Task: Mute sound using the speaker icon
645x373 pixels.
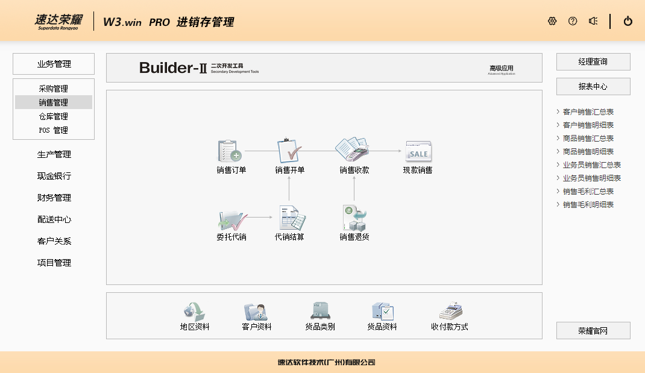Action: click(593, 21)
